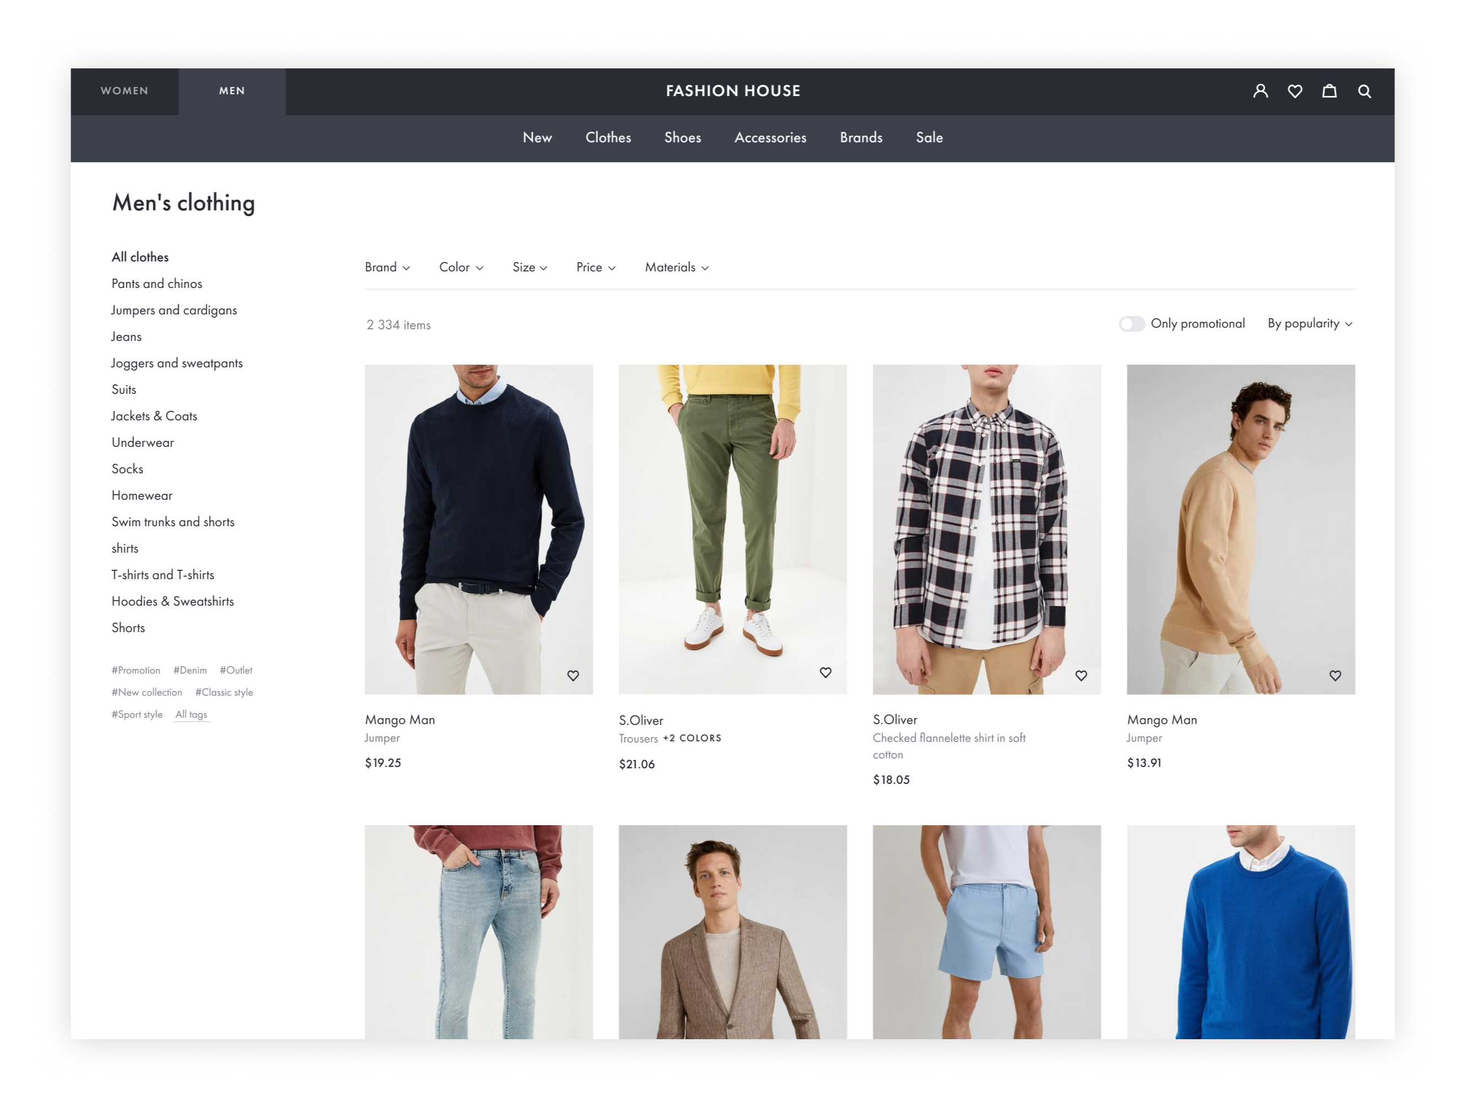The height and width of the screenshot is (1112, 1465).
Task: Select Swim trunks and shorts category
Action: coord(173,522)
